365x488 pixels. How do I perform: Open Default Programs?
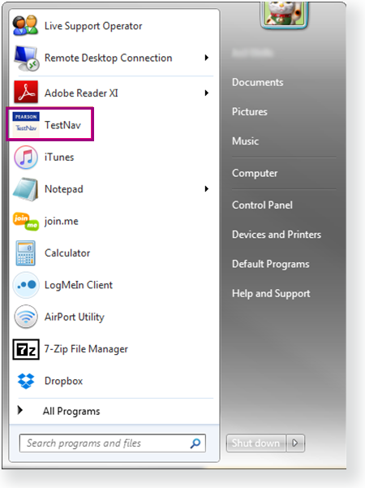click(270, 264)
